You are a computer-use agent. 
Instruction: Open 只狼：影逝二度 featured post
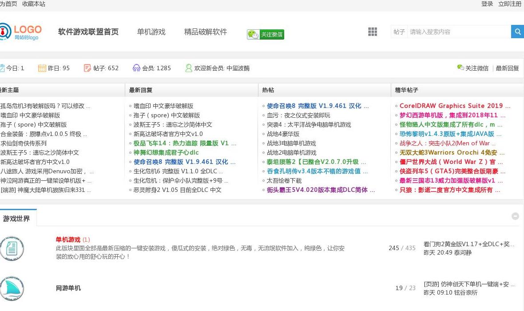tap(450, 190)
